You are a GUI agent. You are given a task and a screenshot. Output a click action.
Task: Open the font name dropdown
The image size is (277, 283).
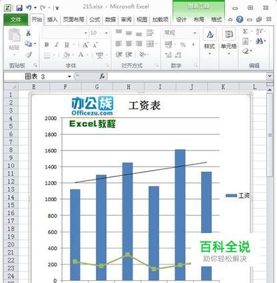click(x=86, y=33)
